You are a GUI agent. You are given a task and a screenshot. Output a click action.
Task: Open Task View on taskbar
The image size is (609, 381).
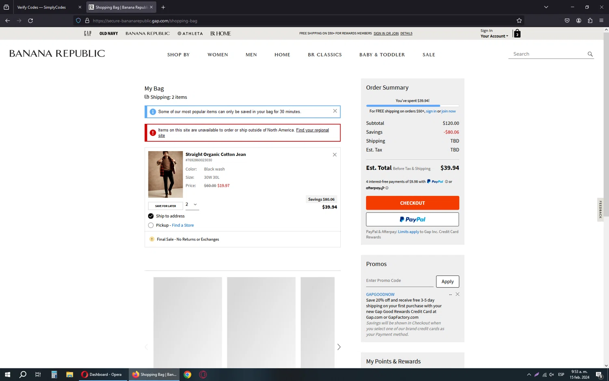click(38, 375)
